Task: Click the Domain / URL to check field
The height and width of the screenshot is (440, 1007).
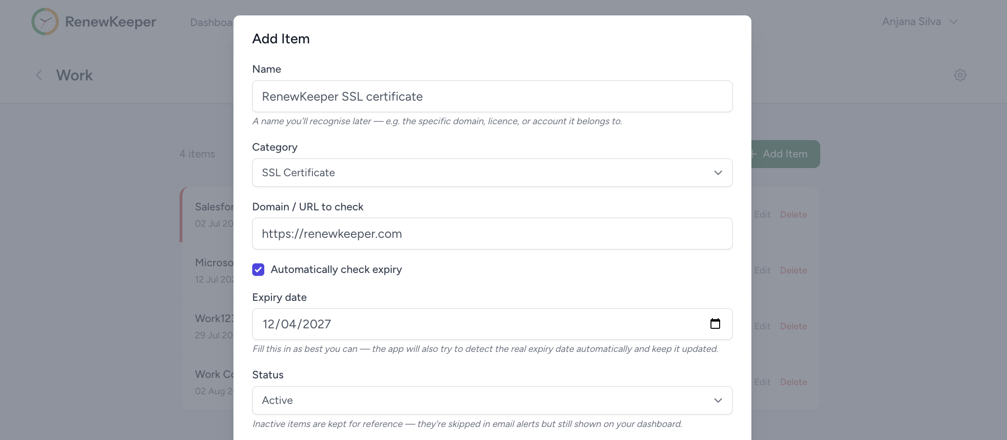Action: point(492,233)
